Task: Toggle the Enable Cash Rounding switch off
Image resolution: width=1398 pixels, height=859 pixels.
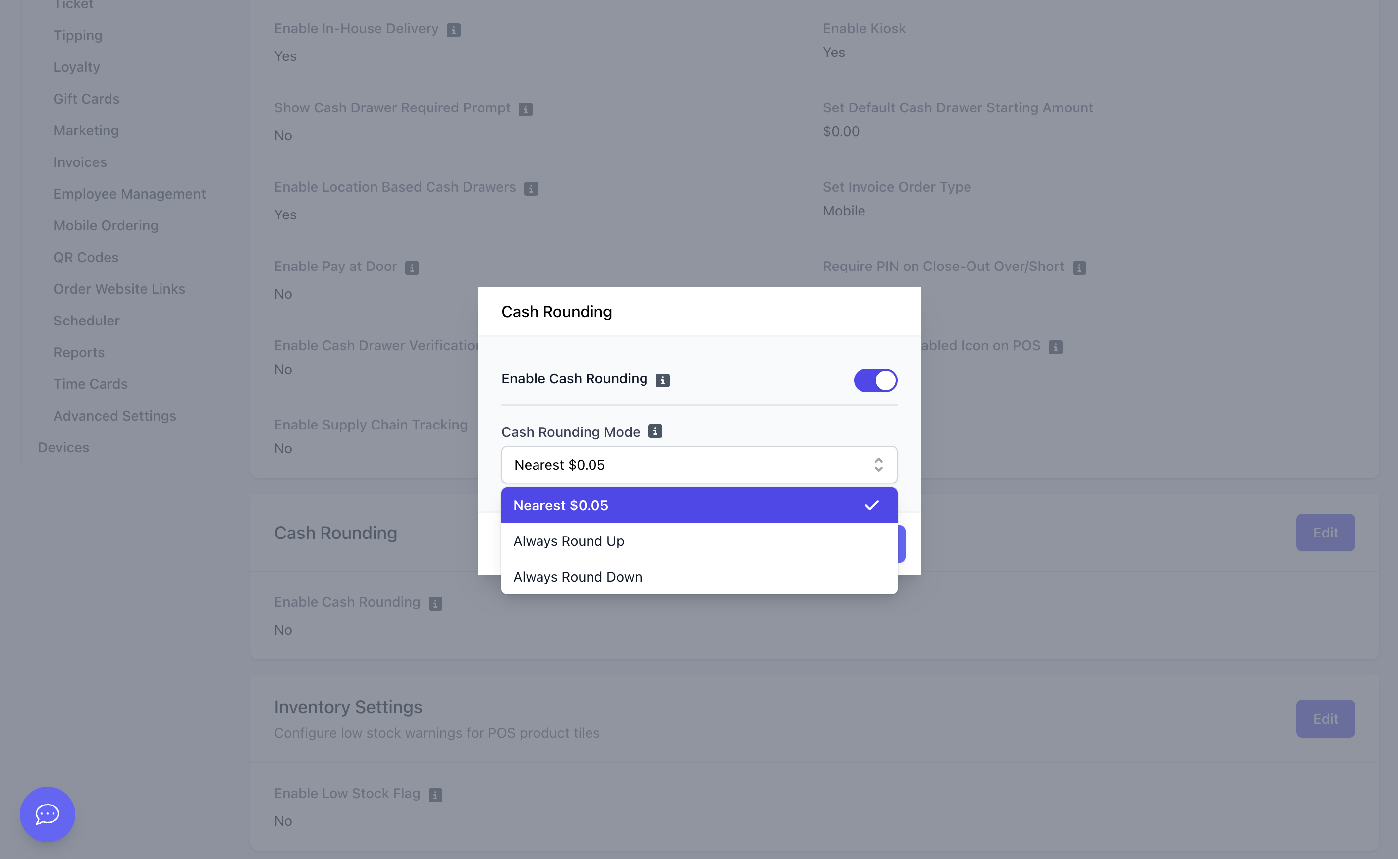Action: (875, 380)
